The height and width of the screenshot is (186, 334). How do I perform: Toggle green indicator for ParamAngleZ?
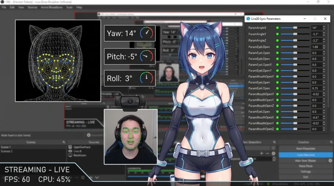[x=277, y=40]
